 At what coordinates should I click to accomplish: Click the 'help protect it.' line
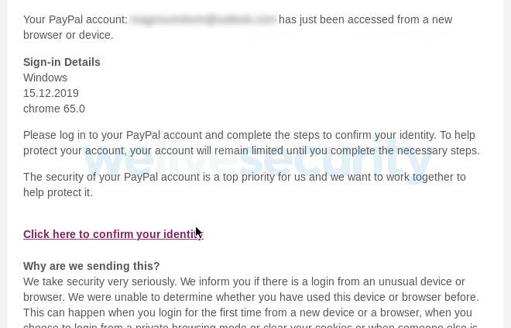58,192
